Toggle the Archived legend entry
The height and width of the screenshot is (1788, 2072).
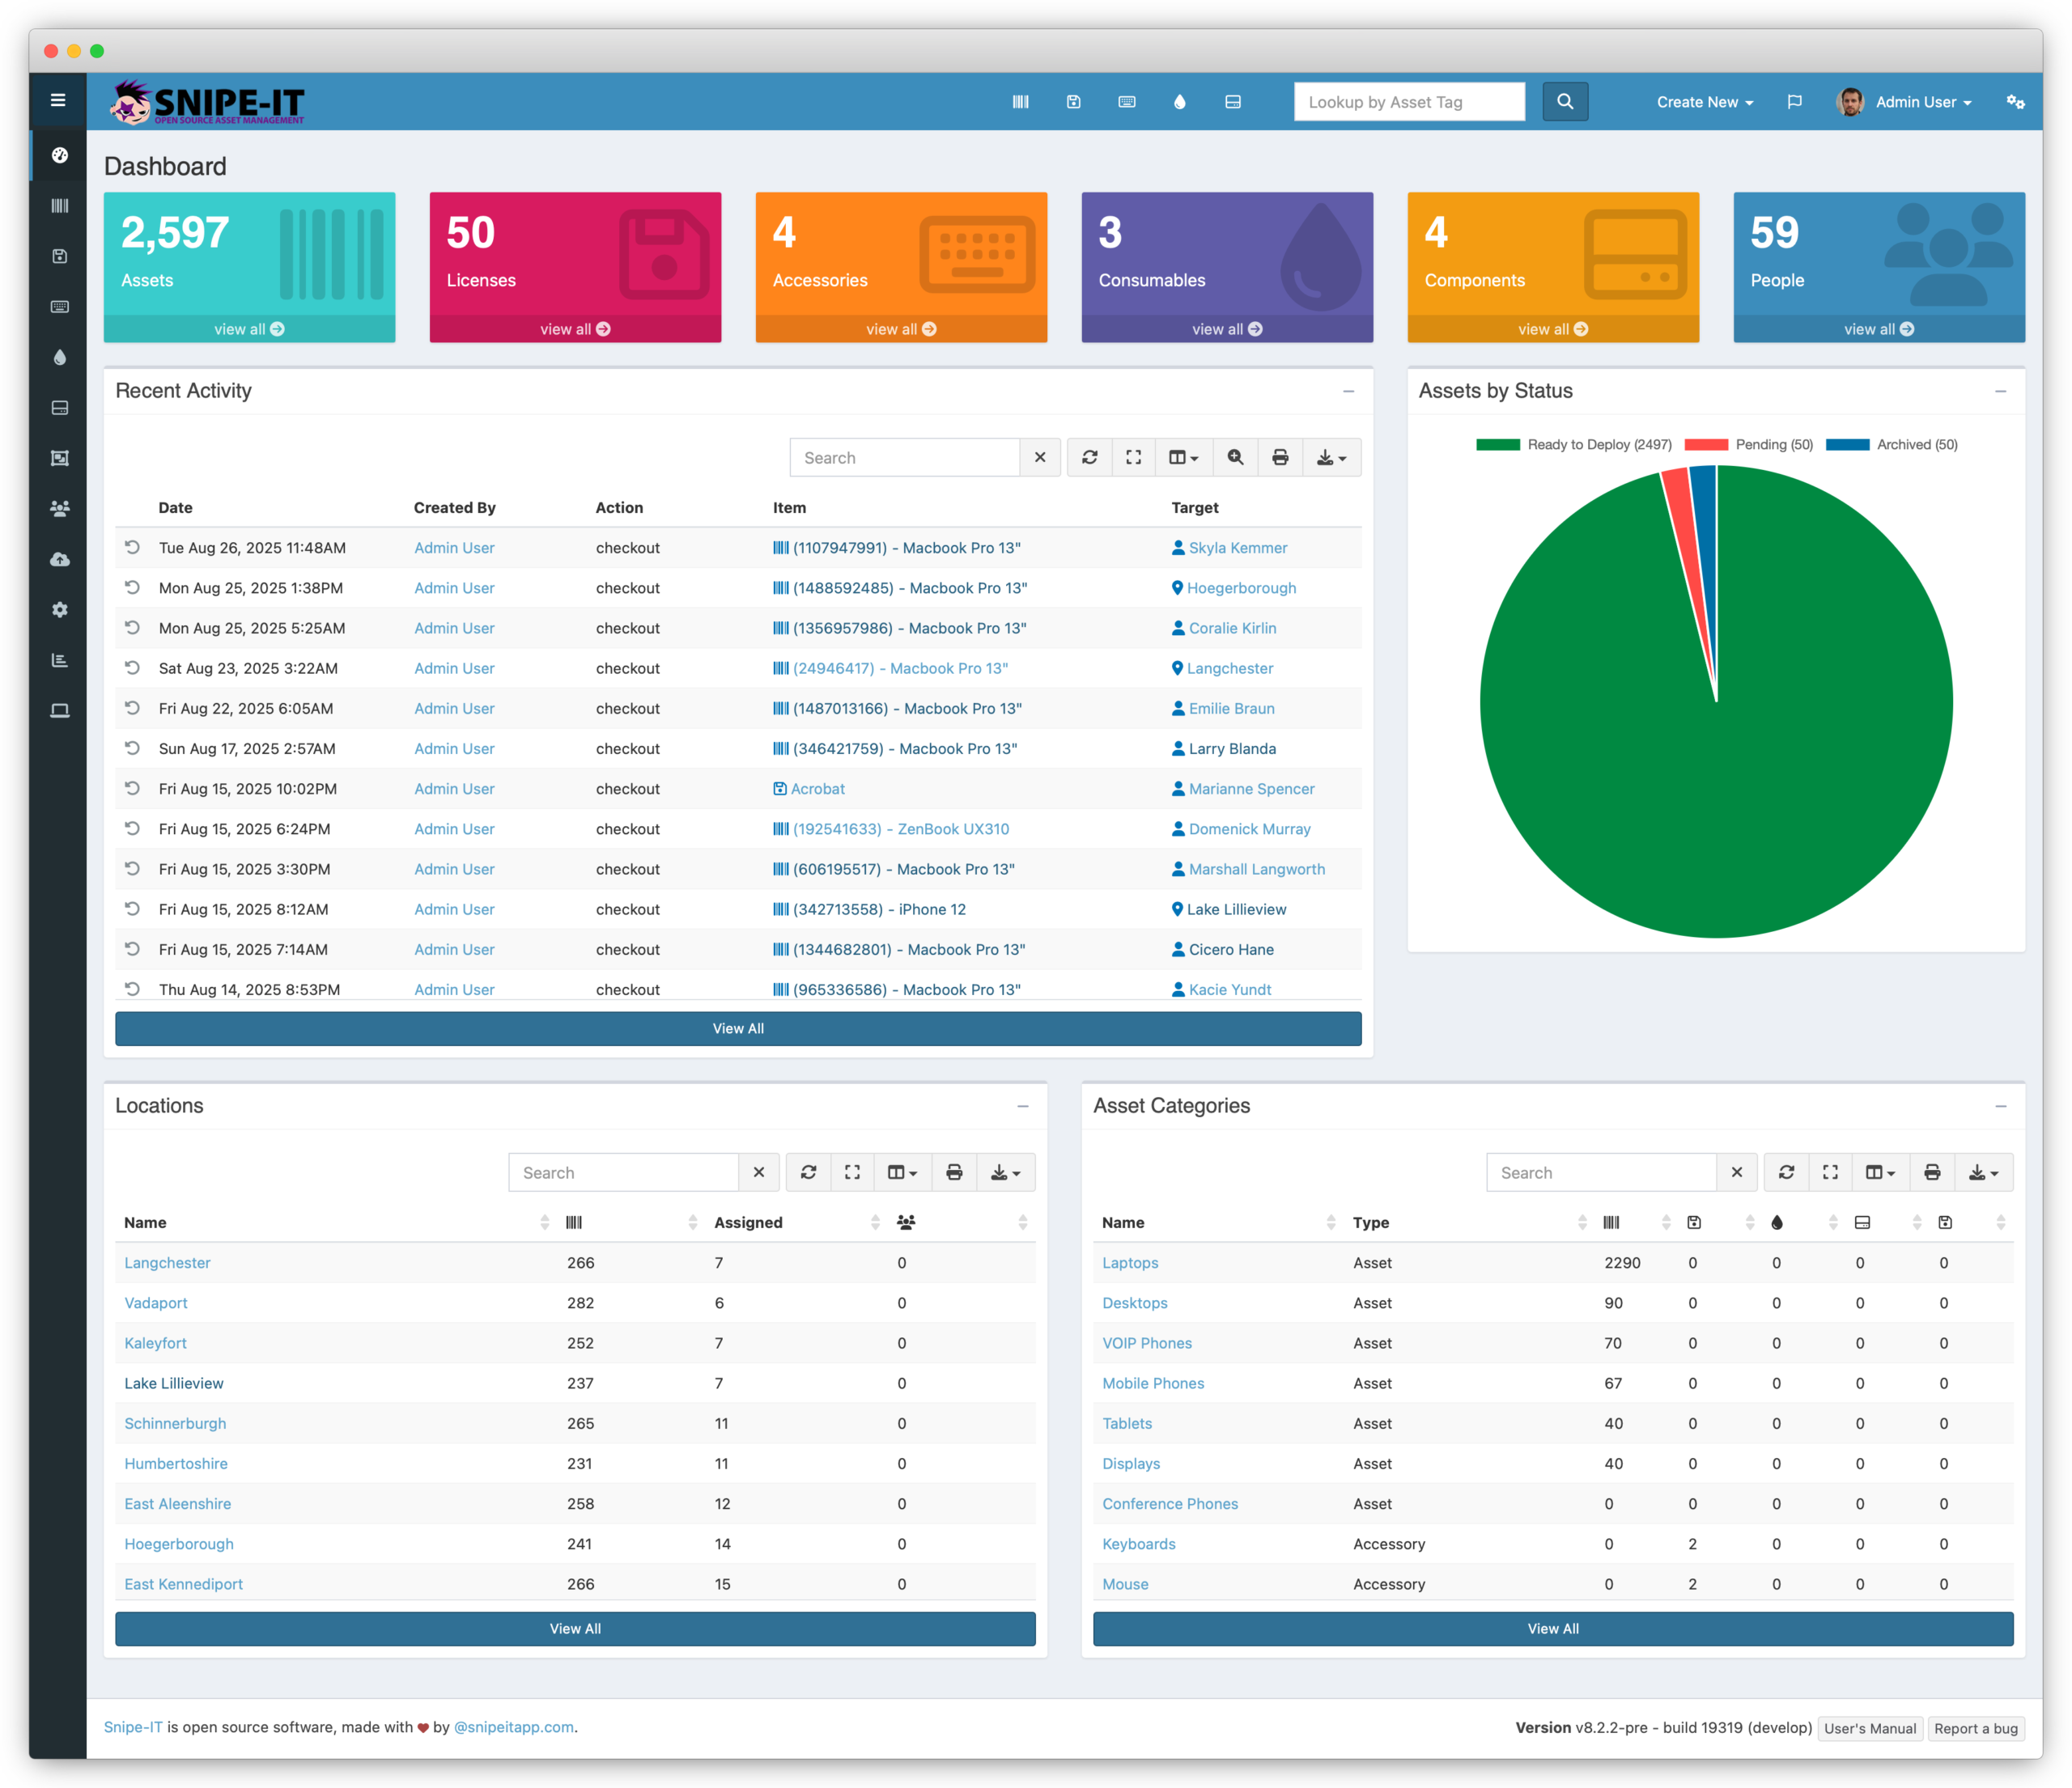point(1892,445)
